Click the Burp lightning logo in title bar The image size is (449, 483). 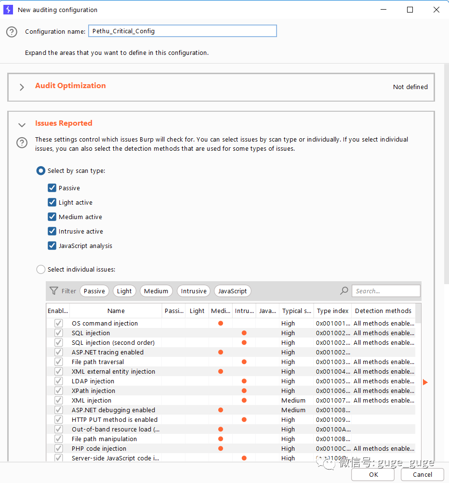pyautogui.click(x=8, y=10)
